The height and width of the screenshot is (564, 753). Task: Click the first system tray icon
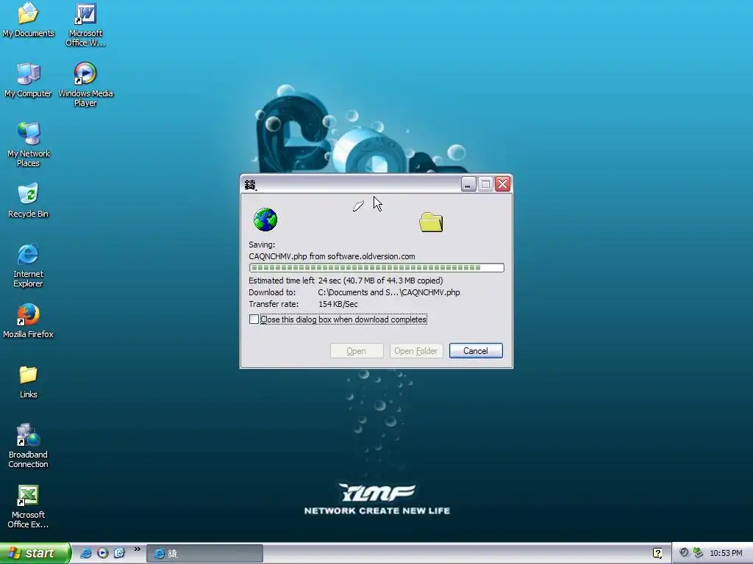click(684, 553)
